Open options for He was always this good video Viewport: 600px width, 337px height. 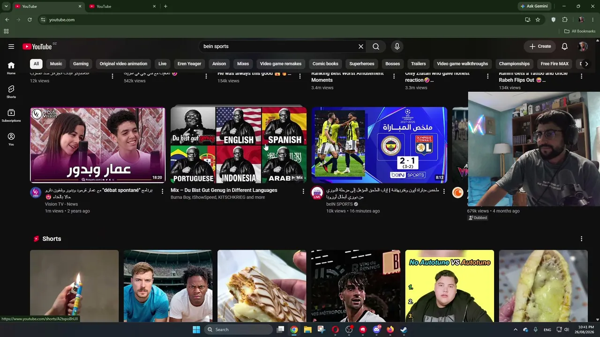(x=300, y=76)
